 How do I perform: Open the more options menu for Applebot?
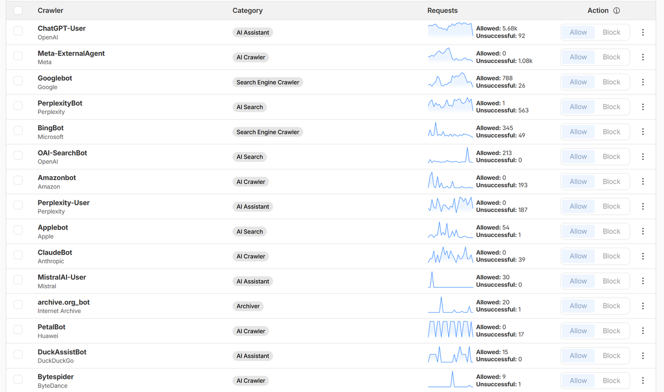click(643, 231)
